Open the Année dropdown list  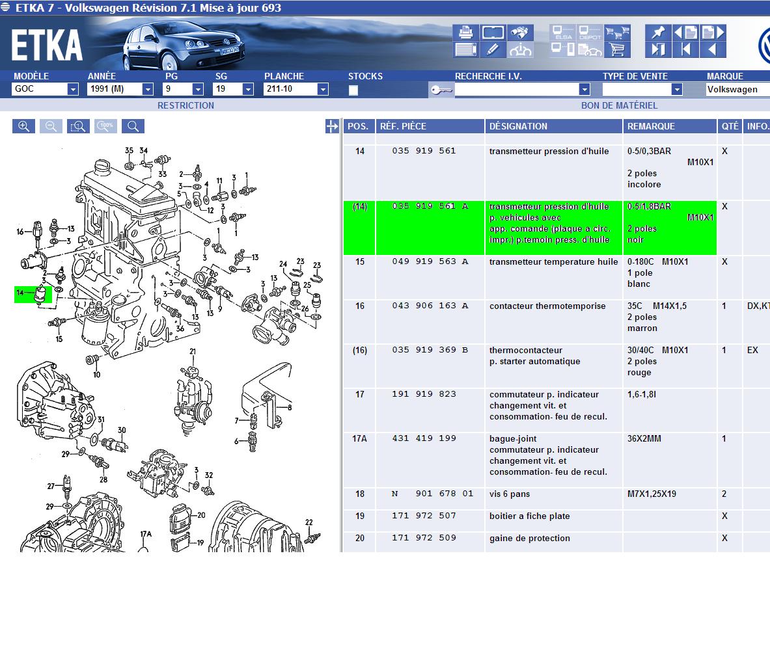[x=148, y=89]
